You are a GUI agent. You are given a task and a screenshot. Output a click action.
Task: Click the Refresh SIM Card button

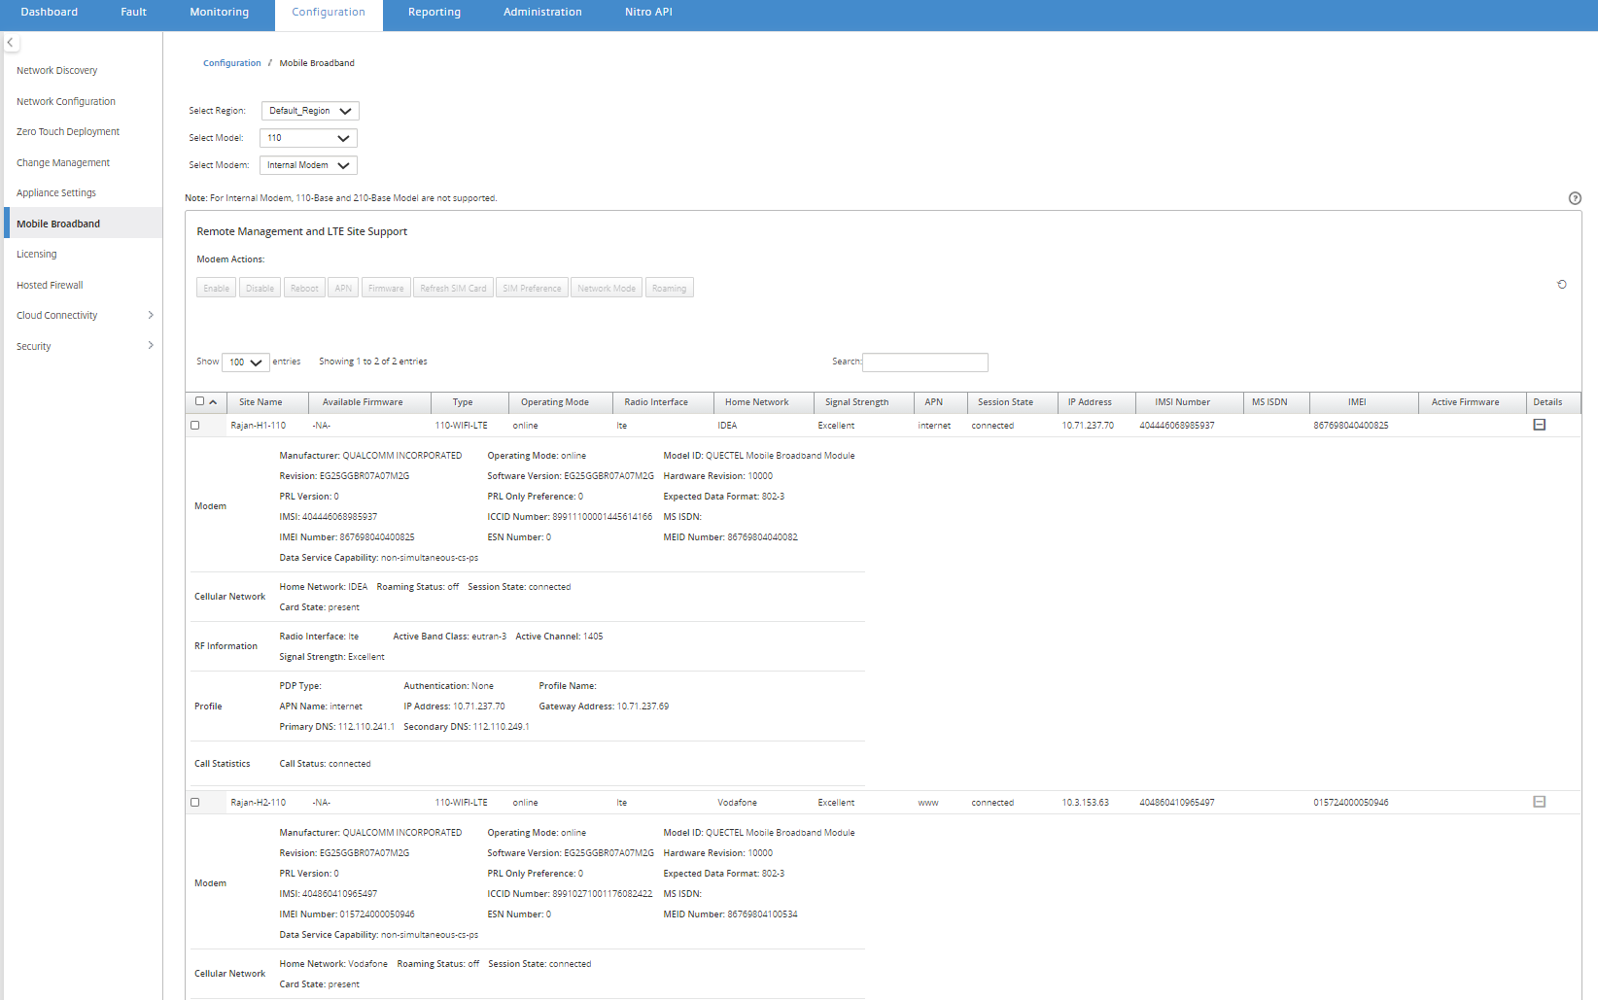453,288
